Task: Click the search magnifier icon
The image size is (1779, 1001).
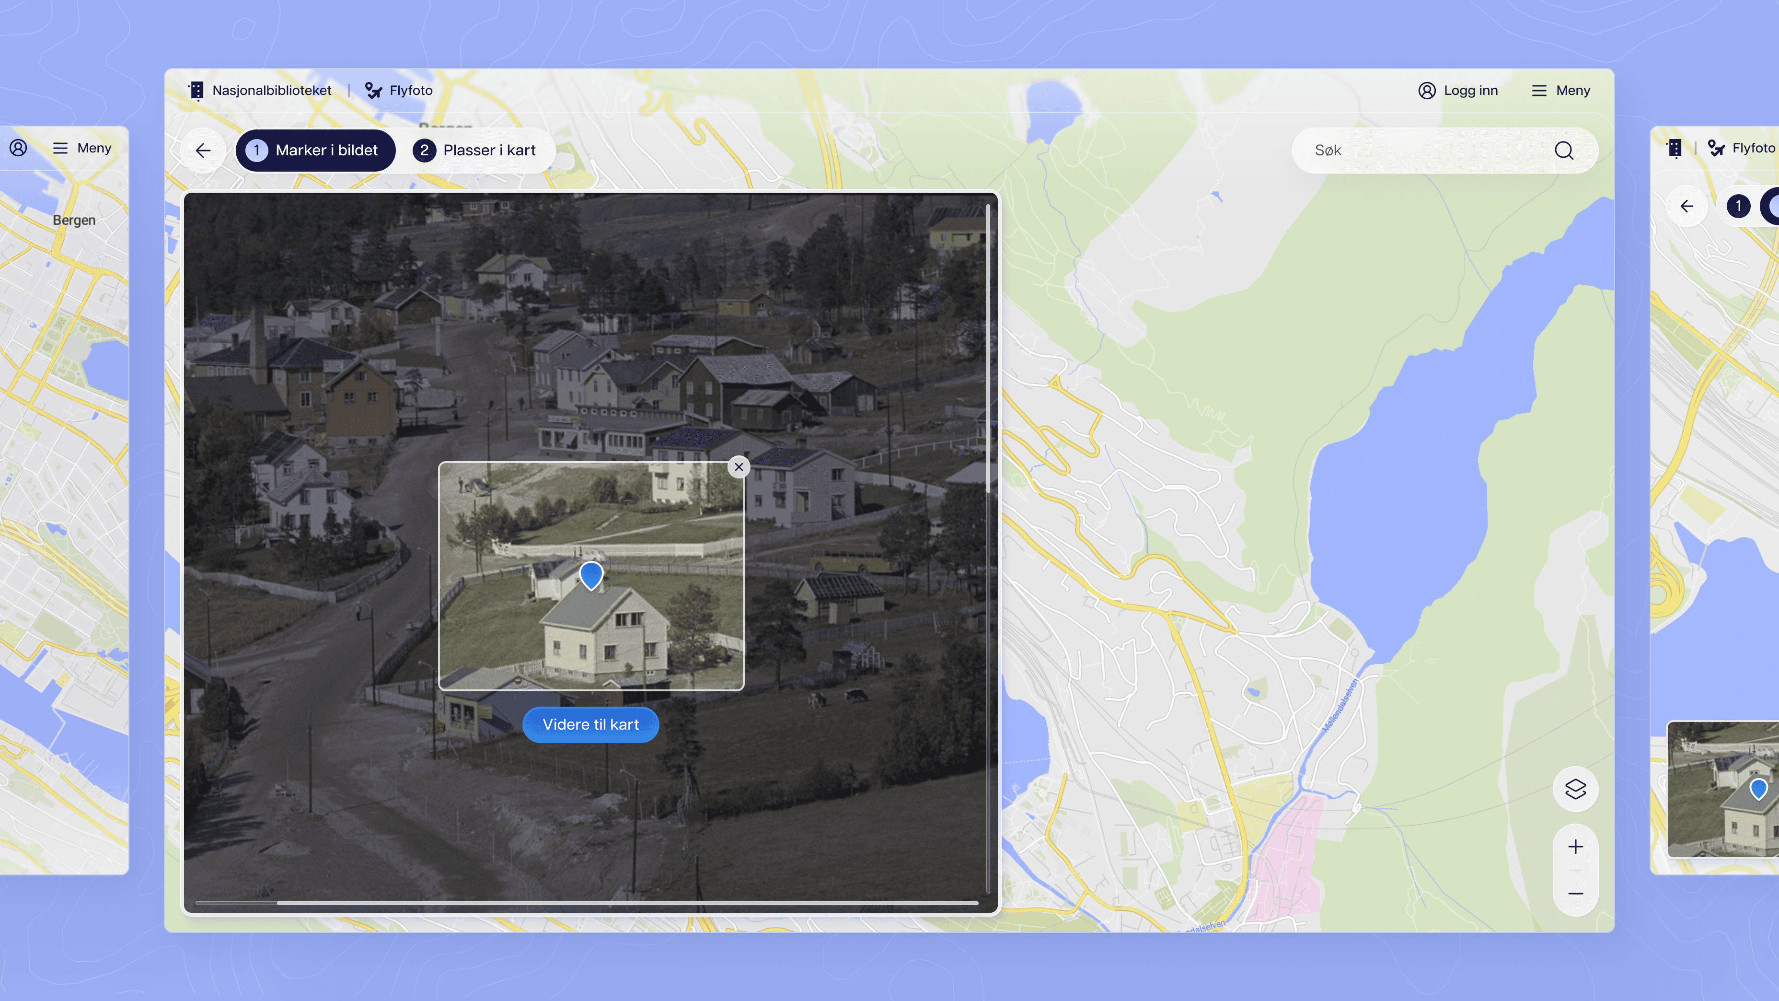Action: coord(1563,151)
